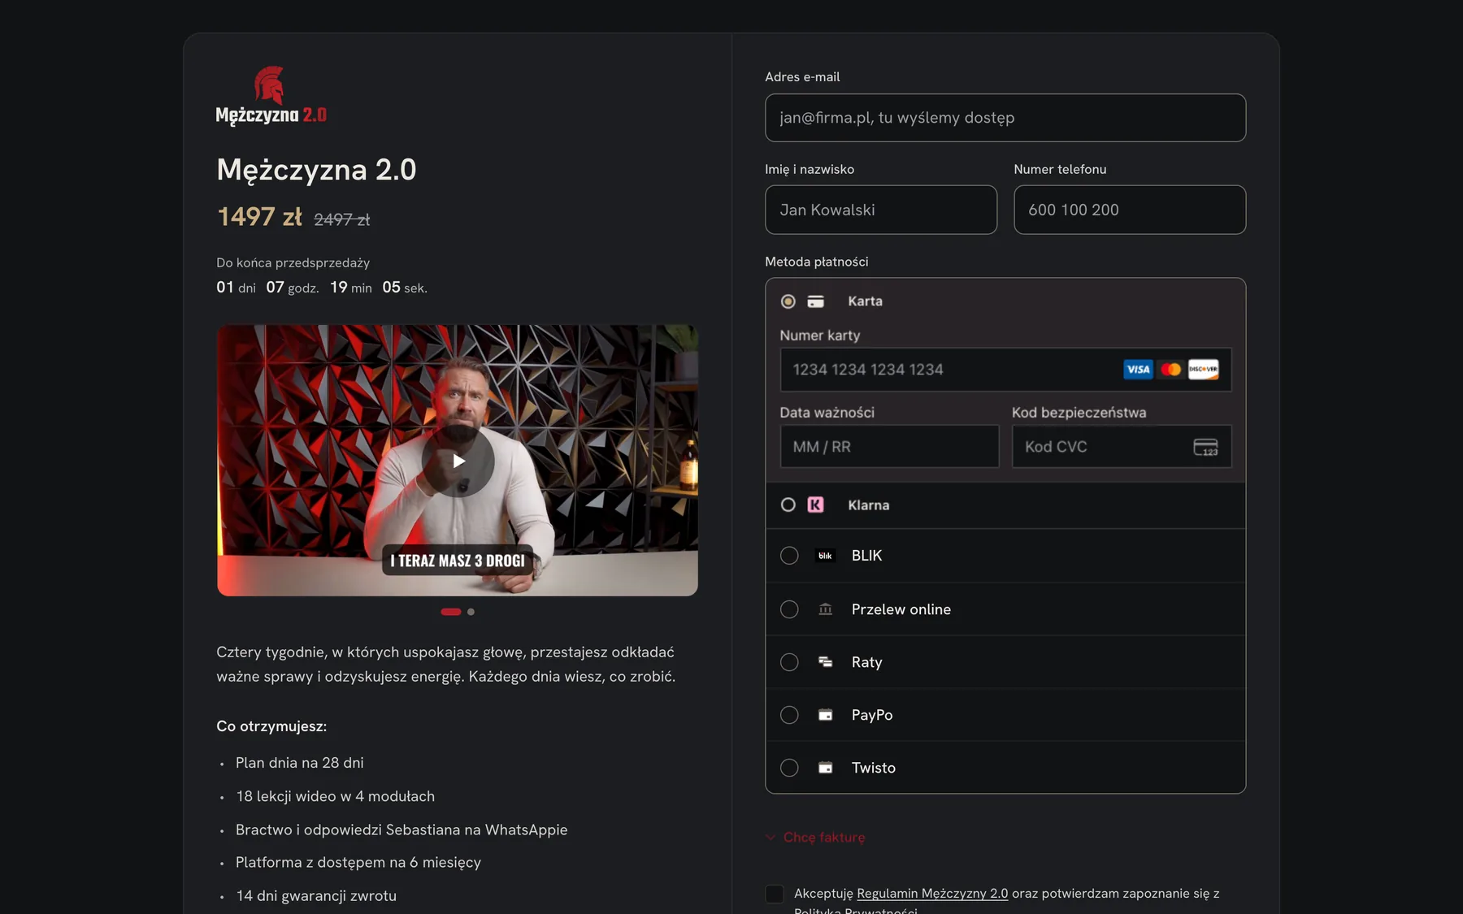The height and width of the screenshot is (914, 1463).
Task: Tick the Akceptuję Regulamin checkbox
Action: pyautogui.click(x=775, y=894)
